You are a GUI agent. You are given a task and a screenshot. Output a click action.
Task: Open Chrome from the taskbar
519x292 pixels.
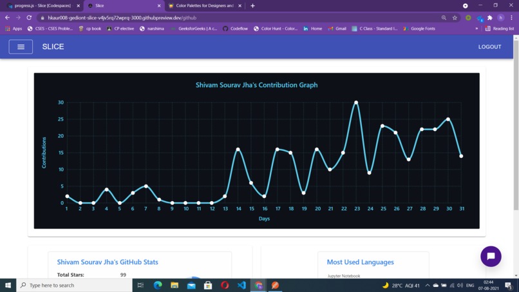point(258,285)
